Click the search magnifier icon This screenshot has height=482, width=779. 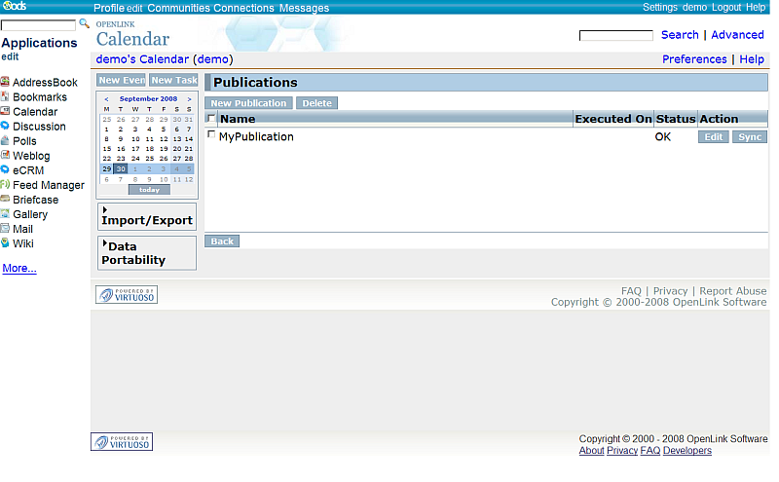click(x=84, y=22)
